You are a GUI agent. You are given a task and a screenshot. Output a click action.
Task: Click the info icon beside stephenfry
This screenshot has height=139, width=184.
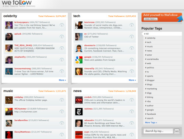pos(62,60)
